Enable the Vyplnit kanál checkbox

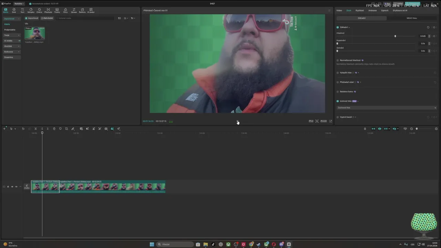[x=338, y=117]
